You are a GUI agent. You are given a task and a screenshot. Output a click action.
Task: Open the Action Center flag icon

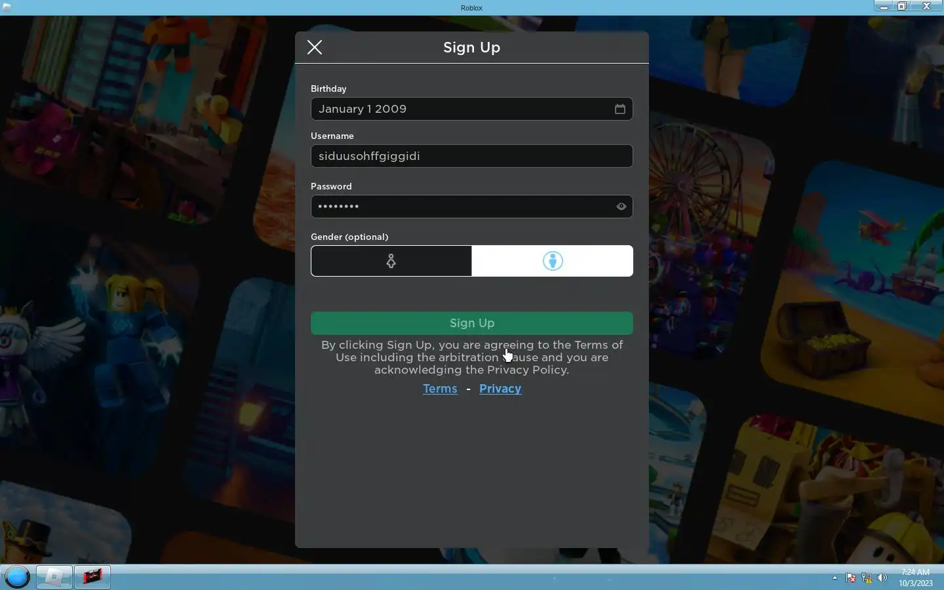point(851,578)
